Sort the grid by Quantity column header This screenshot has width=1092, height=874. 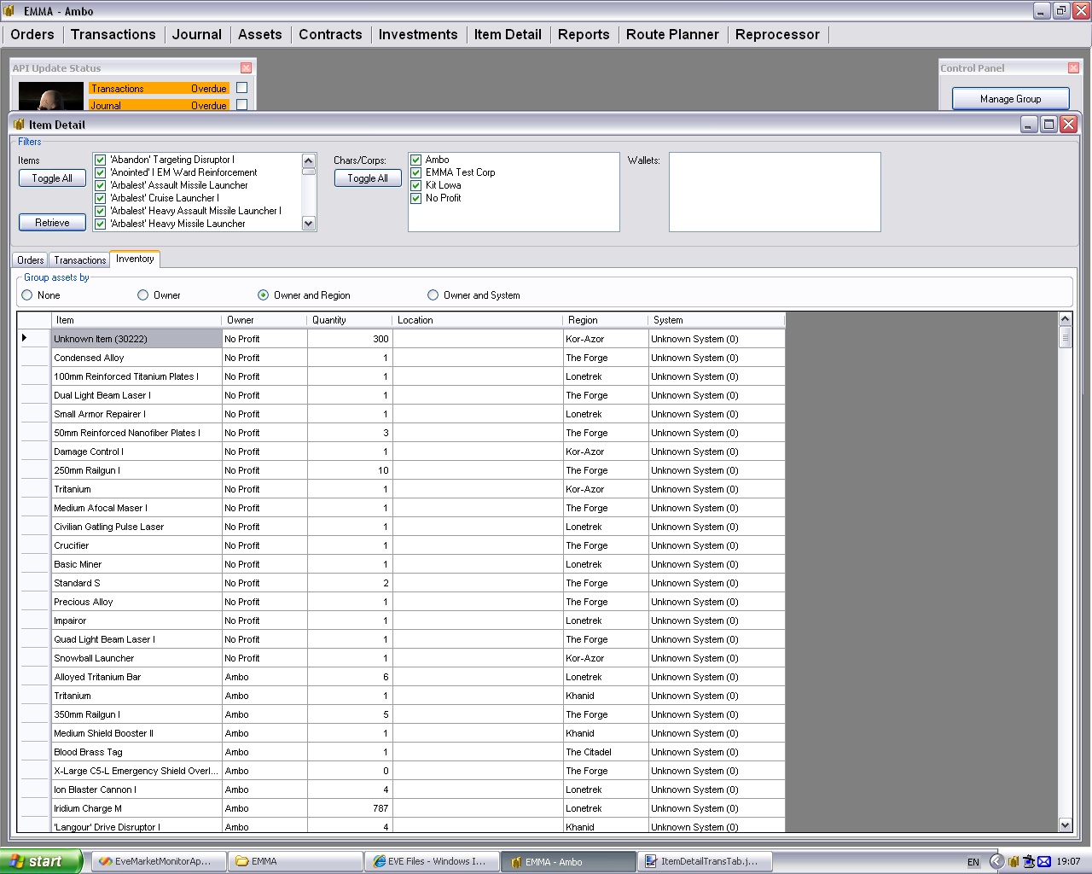pos(349,320)
